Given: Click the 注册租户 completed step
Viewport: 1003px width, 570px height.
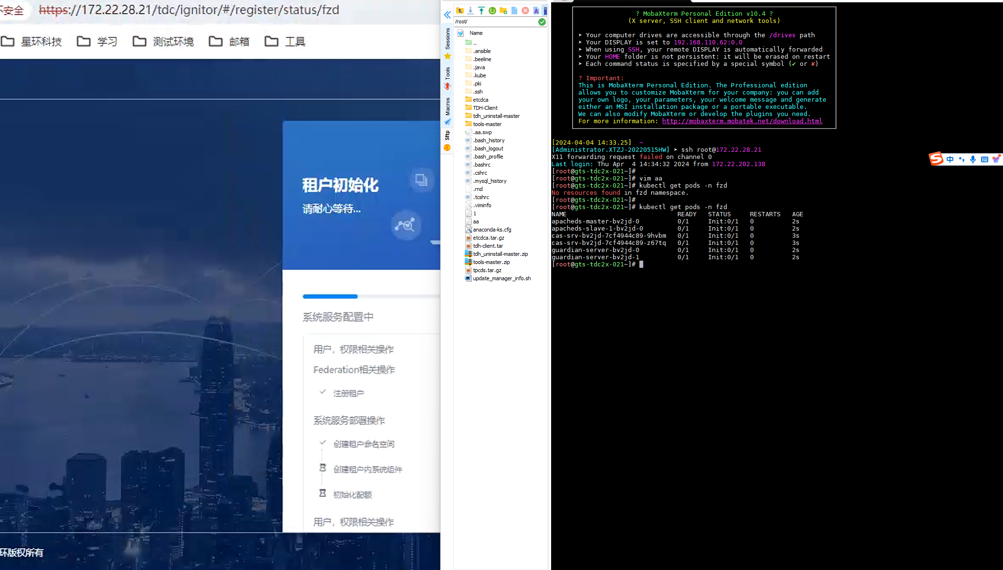Looking at the screenshot, I should pyautogui.click(x=348, y=393).
